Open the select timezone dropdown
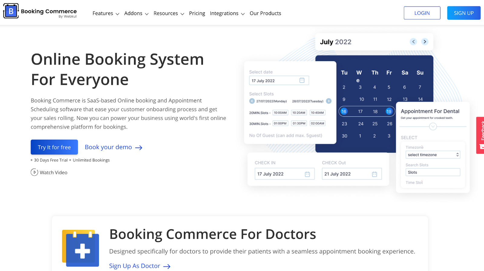 click(x=433, y=155)
